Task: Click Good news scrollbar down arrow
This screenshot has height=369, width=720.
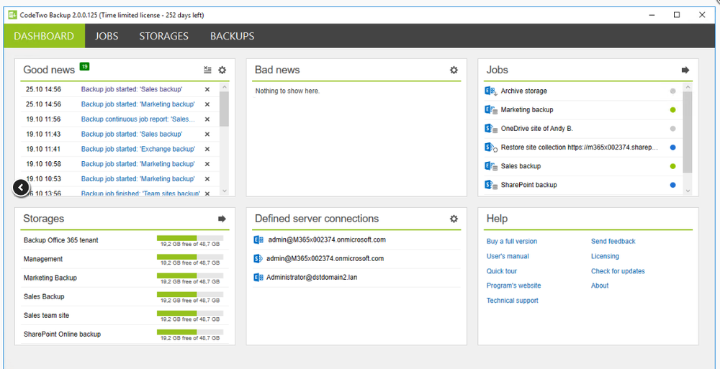Action: pyautogui.click(x=224, y=190)
